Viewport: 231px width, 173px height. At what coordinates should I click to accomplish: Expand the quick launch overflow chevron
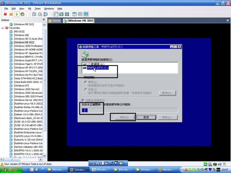click(42, 169)
